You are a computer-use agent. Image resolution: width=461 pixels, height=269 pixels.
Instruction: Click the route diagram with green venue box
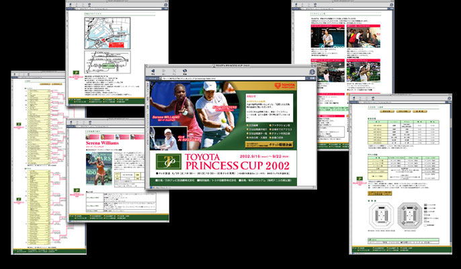tap(108, 62)
